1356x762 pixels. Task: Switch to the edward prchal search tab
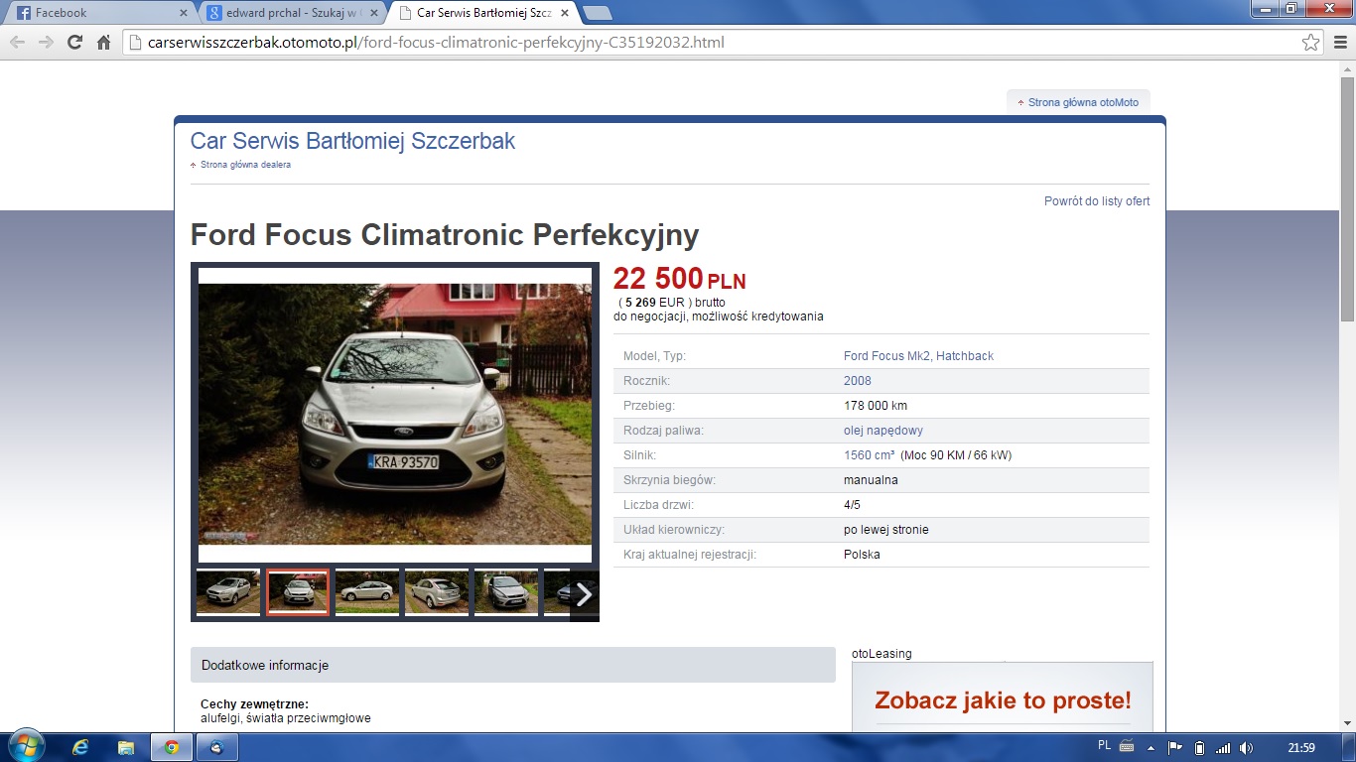point(291,13)
